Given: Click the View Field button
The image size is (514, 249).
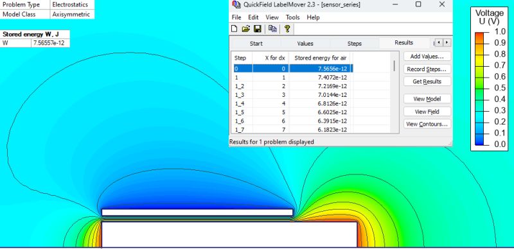Looking at the screenshot, I should pyautogui.click(x=427, y=112).
